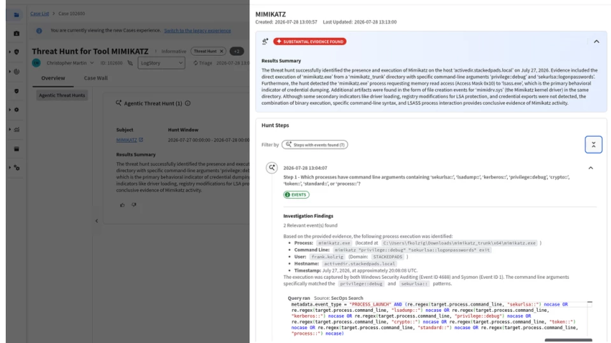
Task: Click the horizontal scrollbar at panel bottom
Action: [568, 340]
